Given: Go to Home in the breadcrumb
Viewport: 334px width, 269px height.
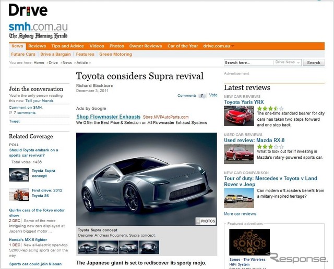Looking at the screenshot, I should click(x=39, y=62).
